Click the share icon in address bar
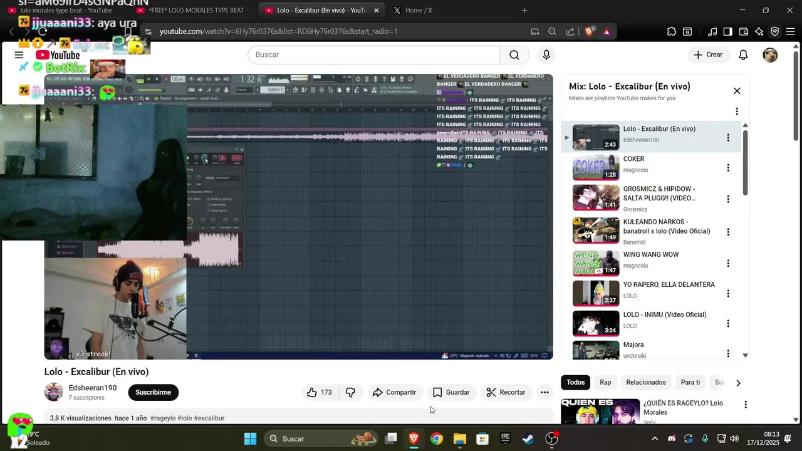The image size is (802, 451). click(x=570, y=31)
